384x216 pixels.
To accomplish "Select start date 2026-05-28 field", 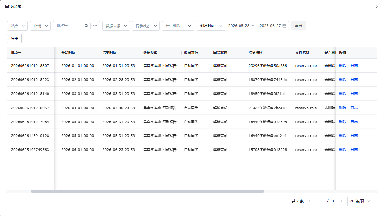I will pos(239,26).
